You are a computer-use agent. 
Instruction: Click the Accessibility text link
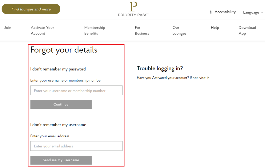[x=225, y=12]
